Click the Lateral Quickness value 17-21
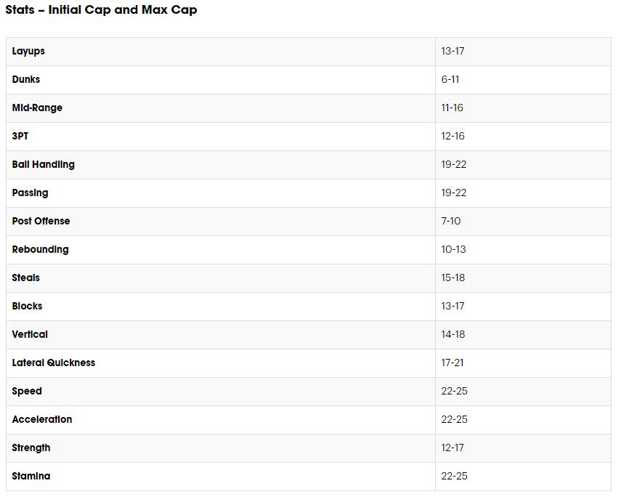 click(452, 363)
